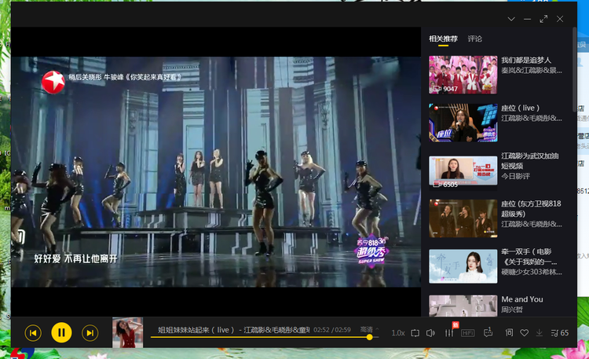The width and height of the screenshot is (589, 359).
Task: Click the 今日影评 source label
Action: [x=515, y=176]
